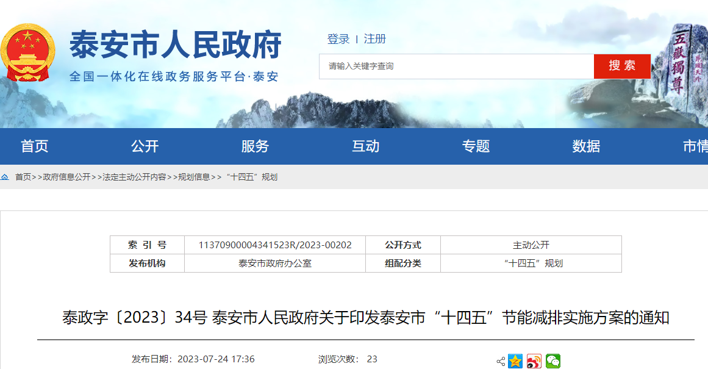The width and height of the screenshot is (708, 369).
Task: Click 规划信息 breadcrumb link
Action: click(x=194, y=177)
